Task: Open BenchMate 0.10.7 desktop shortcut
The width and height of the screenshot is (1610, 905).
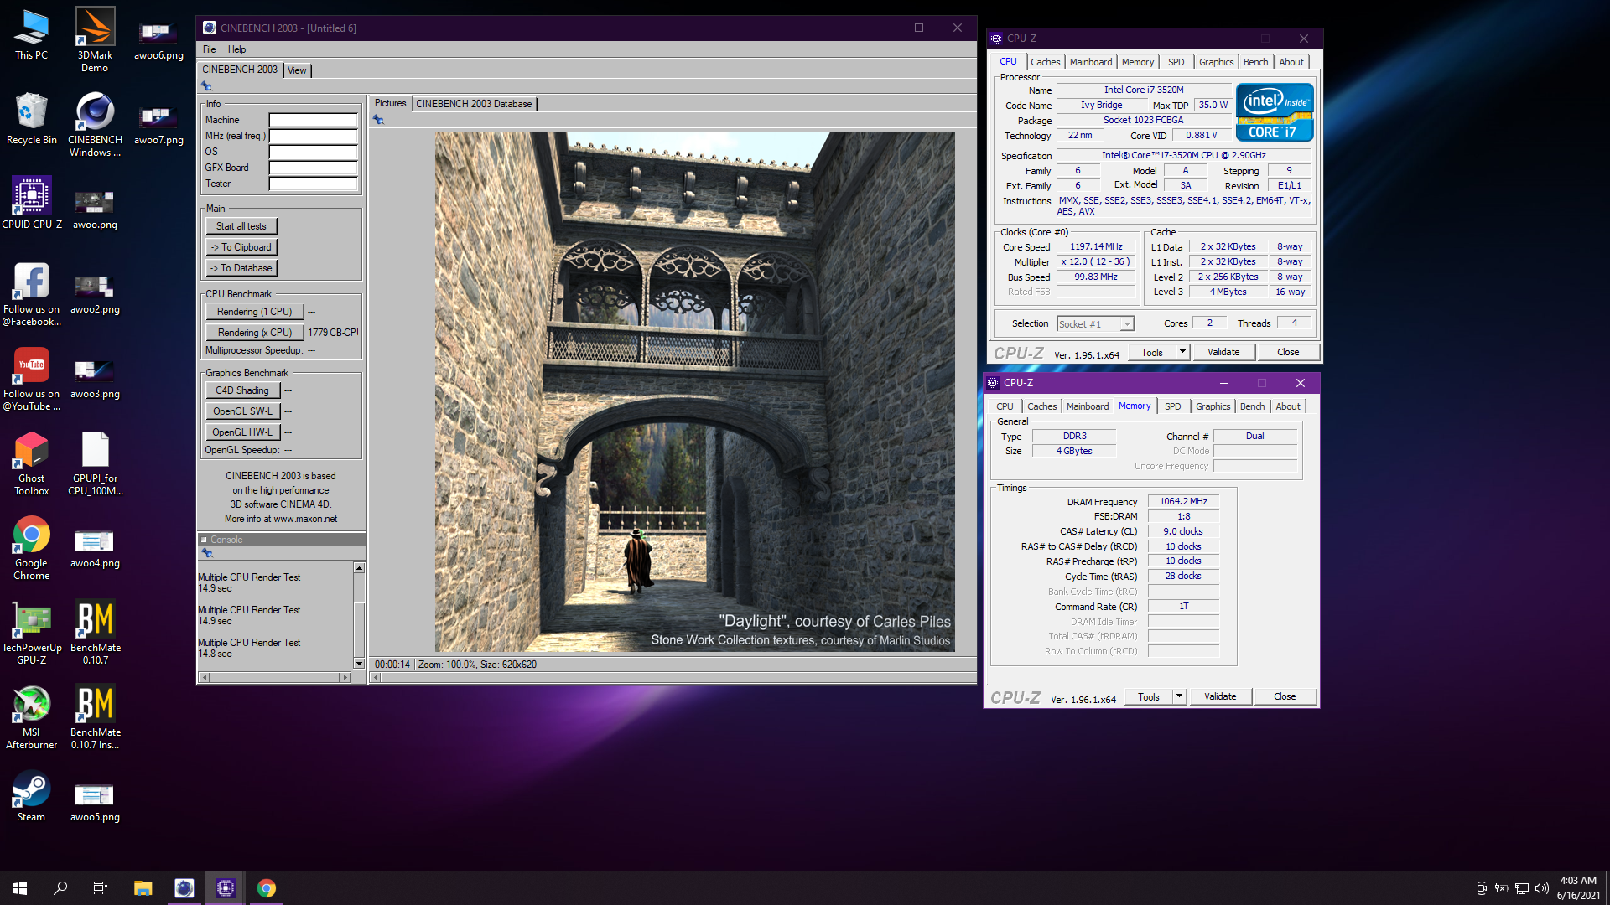Action: tap(95, 633)
